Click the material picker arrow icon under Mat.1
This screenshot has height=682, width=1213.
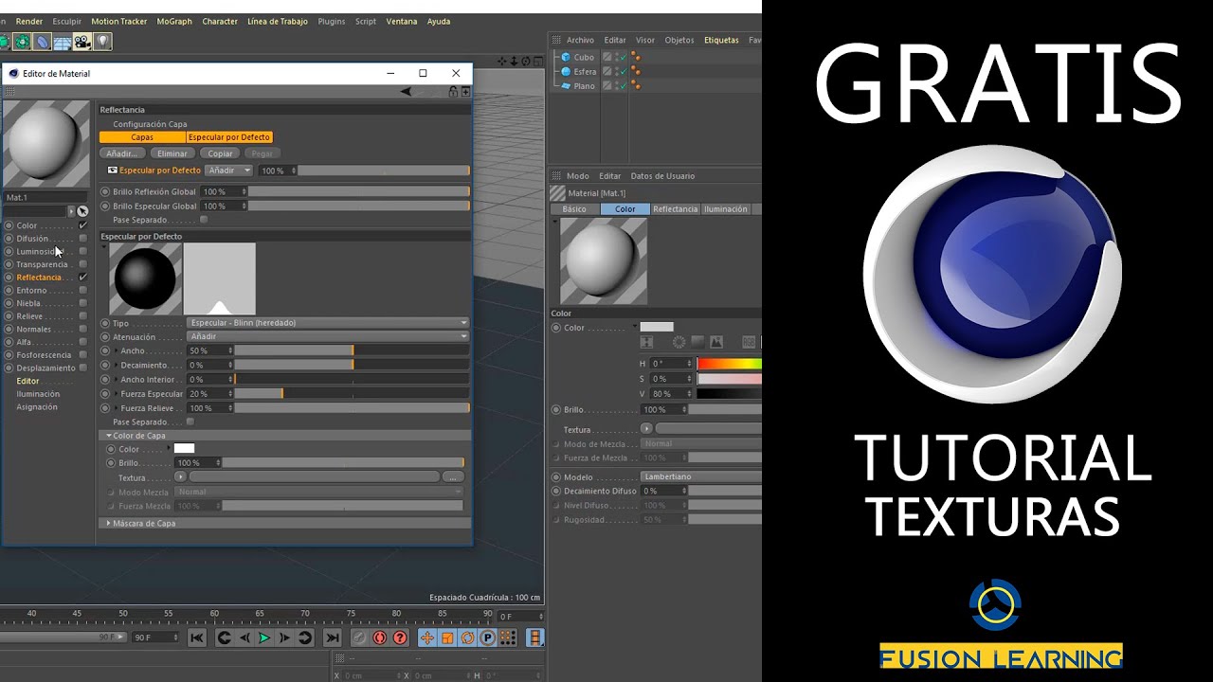(82, 211)
